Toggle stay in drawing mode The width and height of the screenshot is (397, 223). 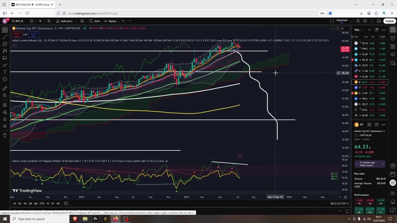coord(5,112)
